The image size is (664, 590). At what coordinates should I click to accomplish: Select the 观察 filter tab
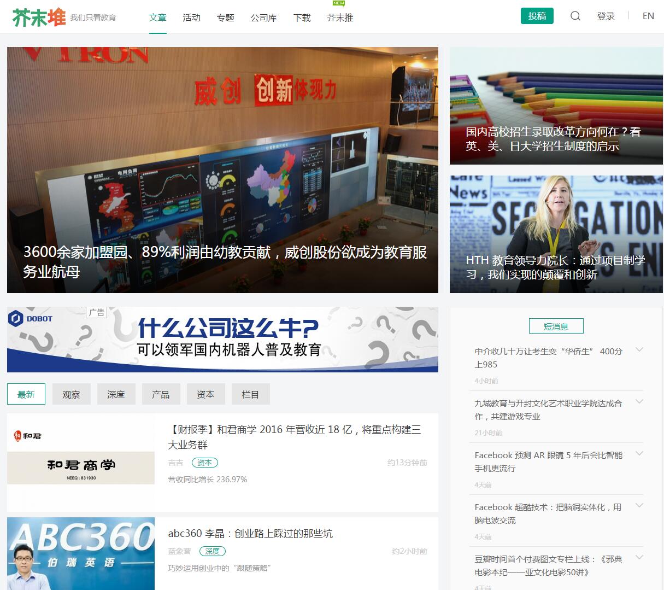click(71, 394)
